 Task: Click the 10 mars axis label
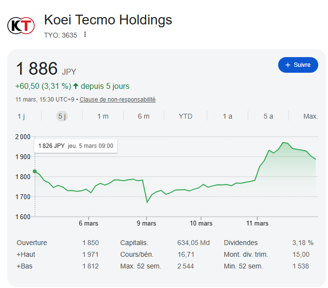tap(201, 223)
